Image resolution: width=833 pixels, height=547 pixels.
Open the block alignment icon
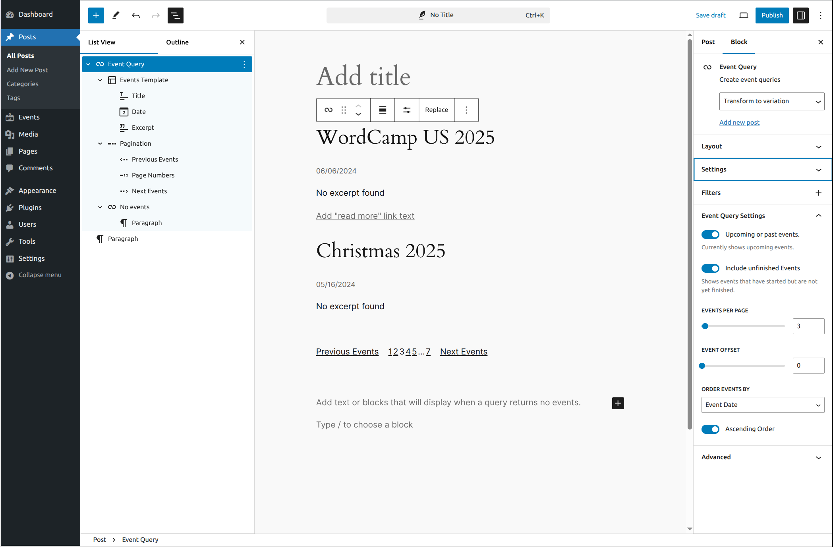383,110
